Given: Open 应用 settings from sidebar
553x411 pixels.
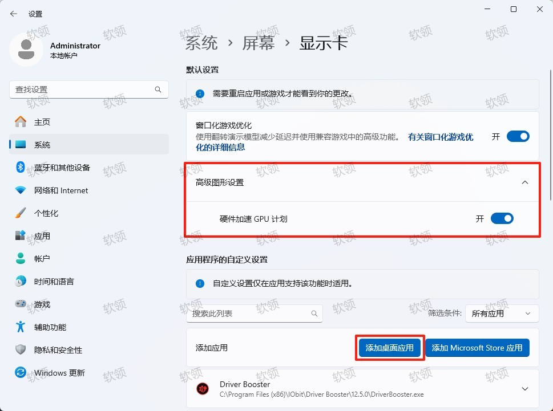Looking at the screenshot, I should tap(43, 235).
